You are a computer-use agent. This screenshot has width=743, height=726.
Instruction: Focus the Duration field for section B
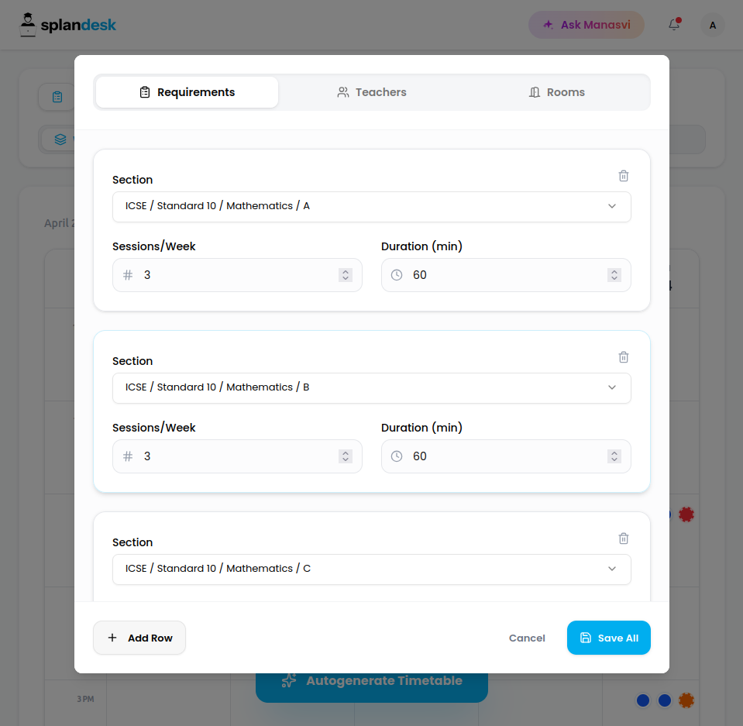pyautogui.click(x=506, y=456)
